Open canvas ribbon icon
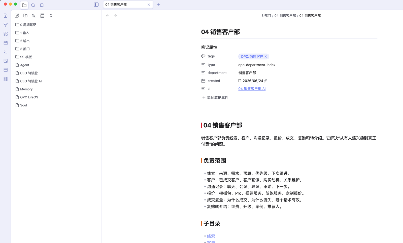The image size is (403, 243). tap(6, 34)
